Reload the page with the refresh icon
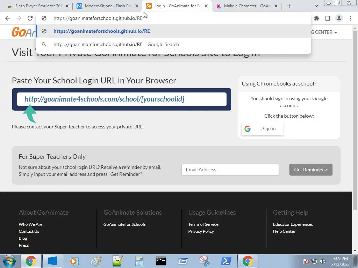Image resolution: width=358 pixels, height=268 pixels. 30,18
